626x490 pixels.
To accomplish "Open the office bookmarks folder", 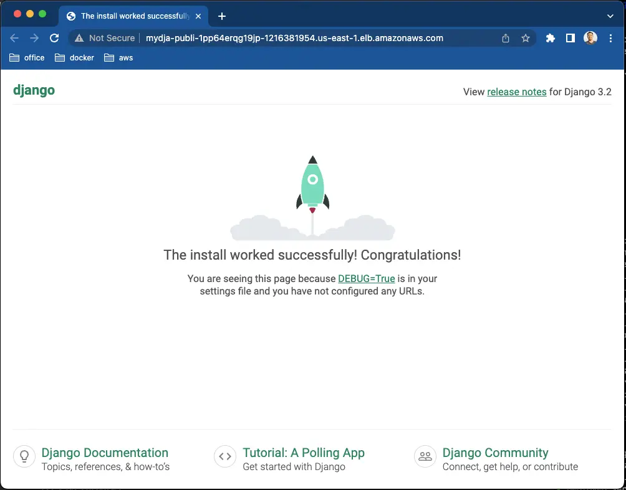I will pos(27,58).
